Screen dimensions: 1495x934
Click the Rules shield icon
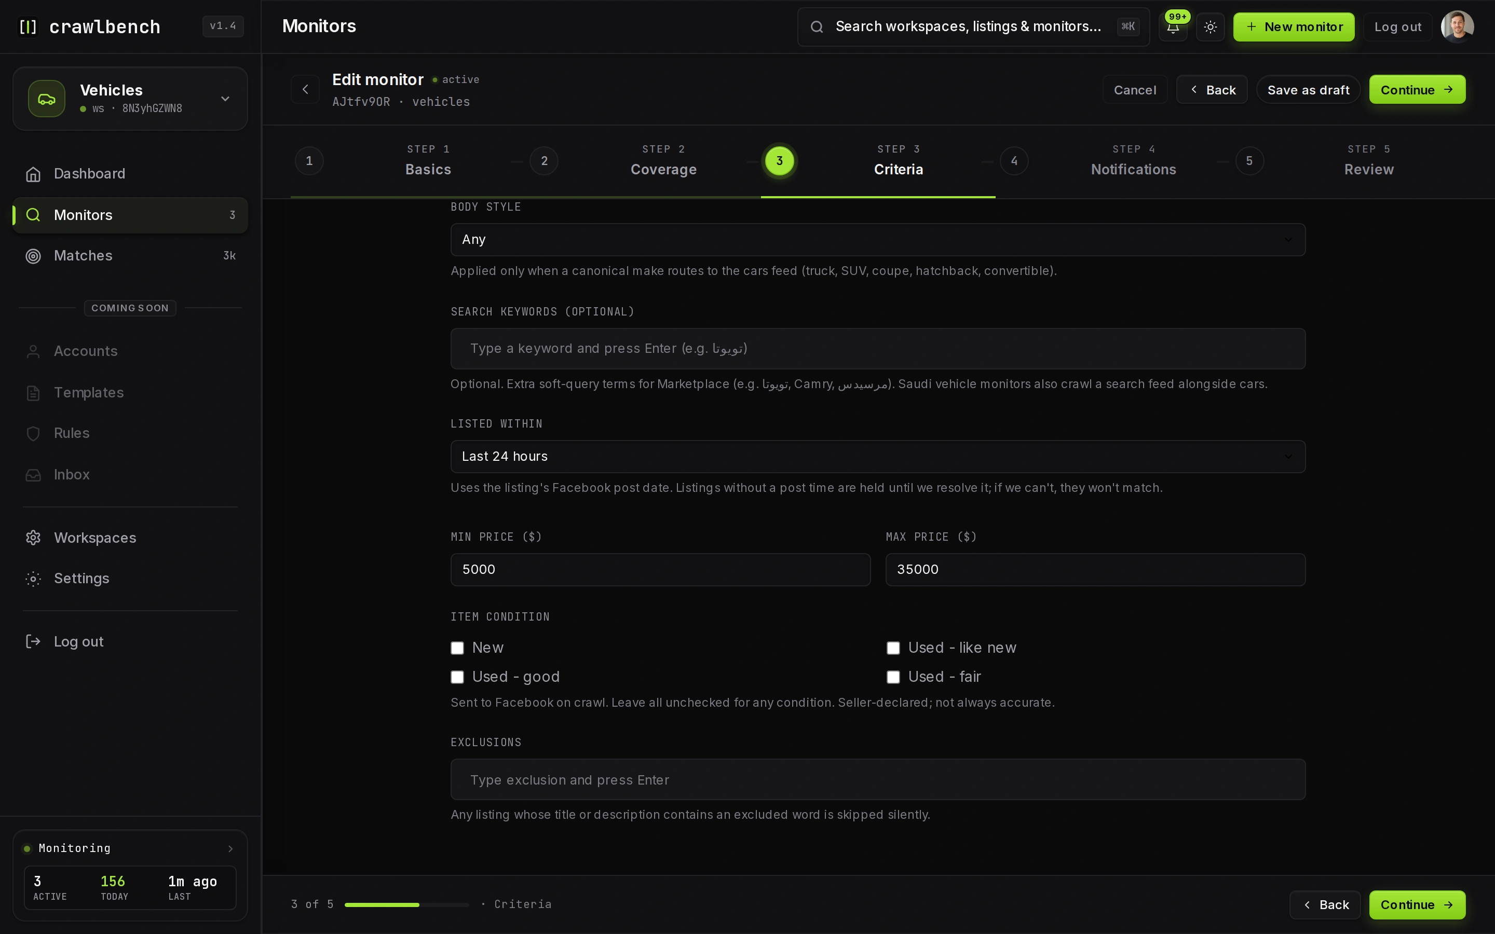(x=33, y=434)
